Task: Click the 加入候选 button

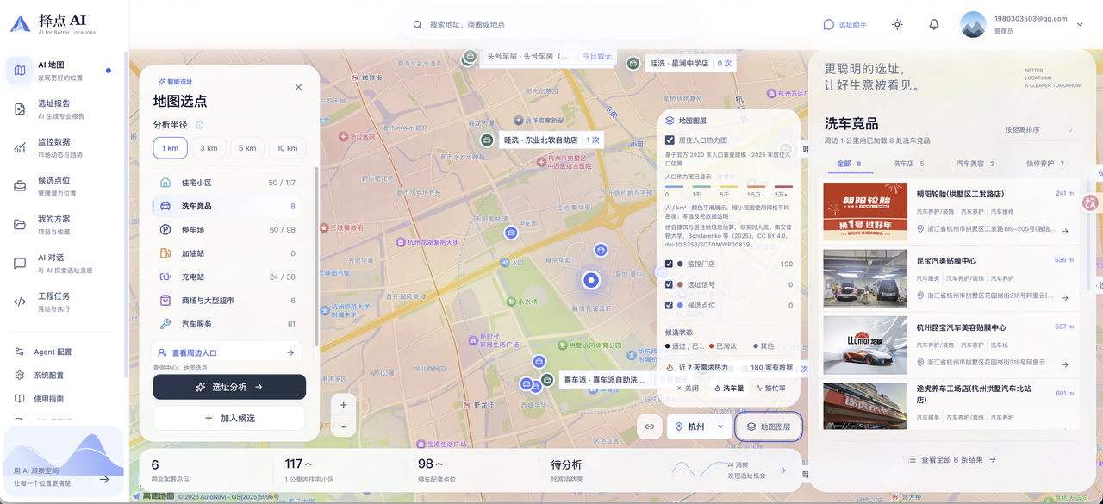Action: click(229, 418)
